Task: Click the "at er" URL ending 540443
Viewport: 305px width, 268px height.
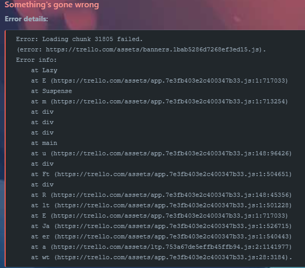Action: point(173,236)
